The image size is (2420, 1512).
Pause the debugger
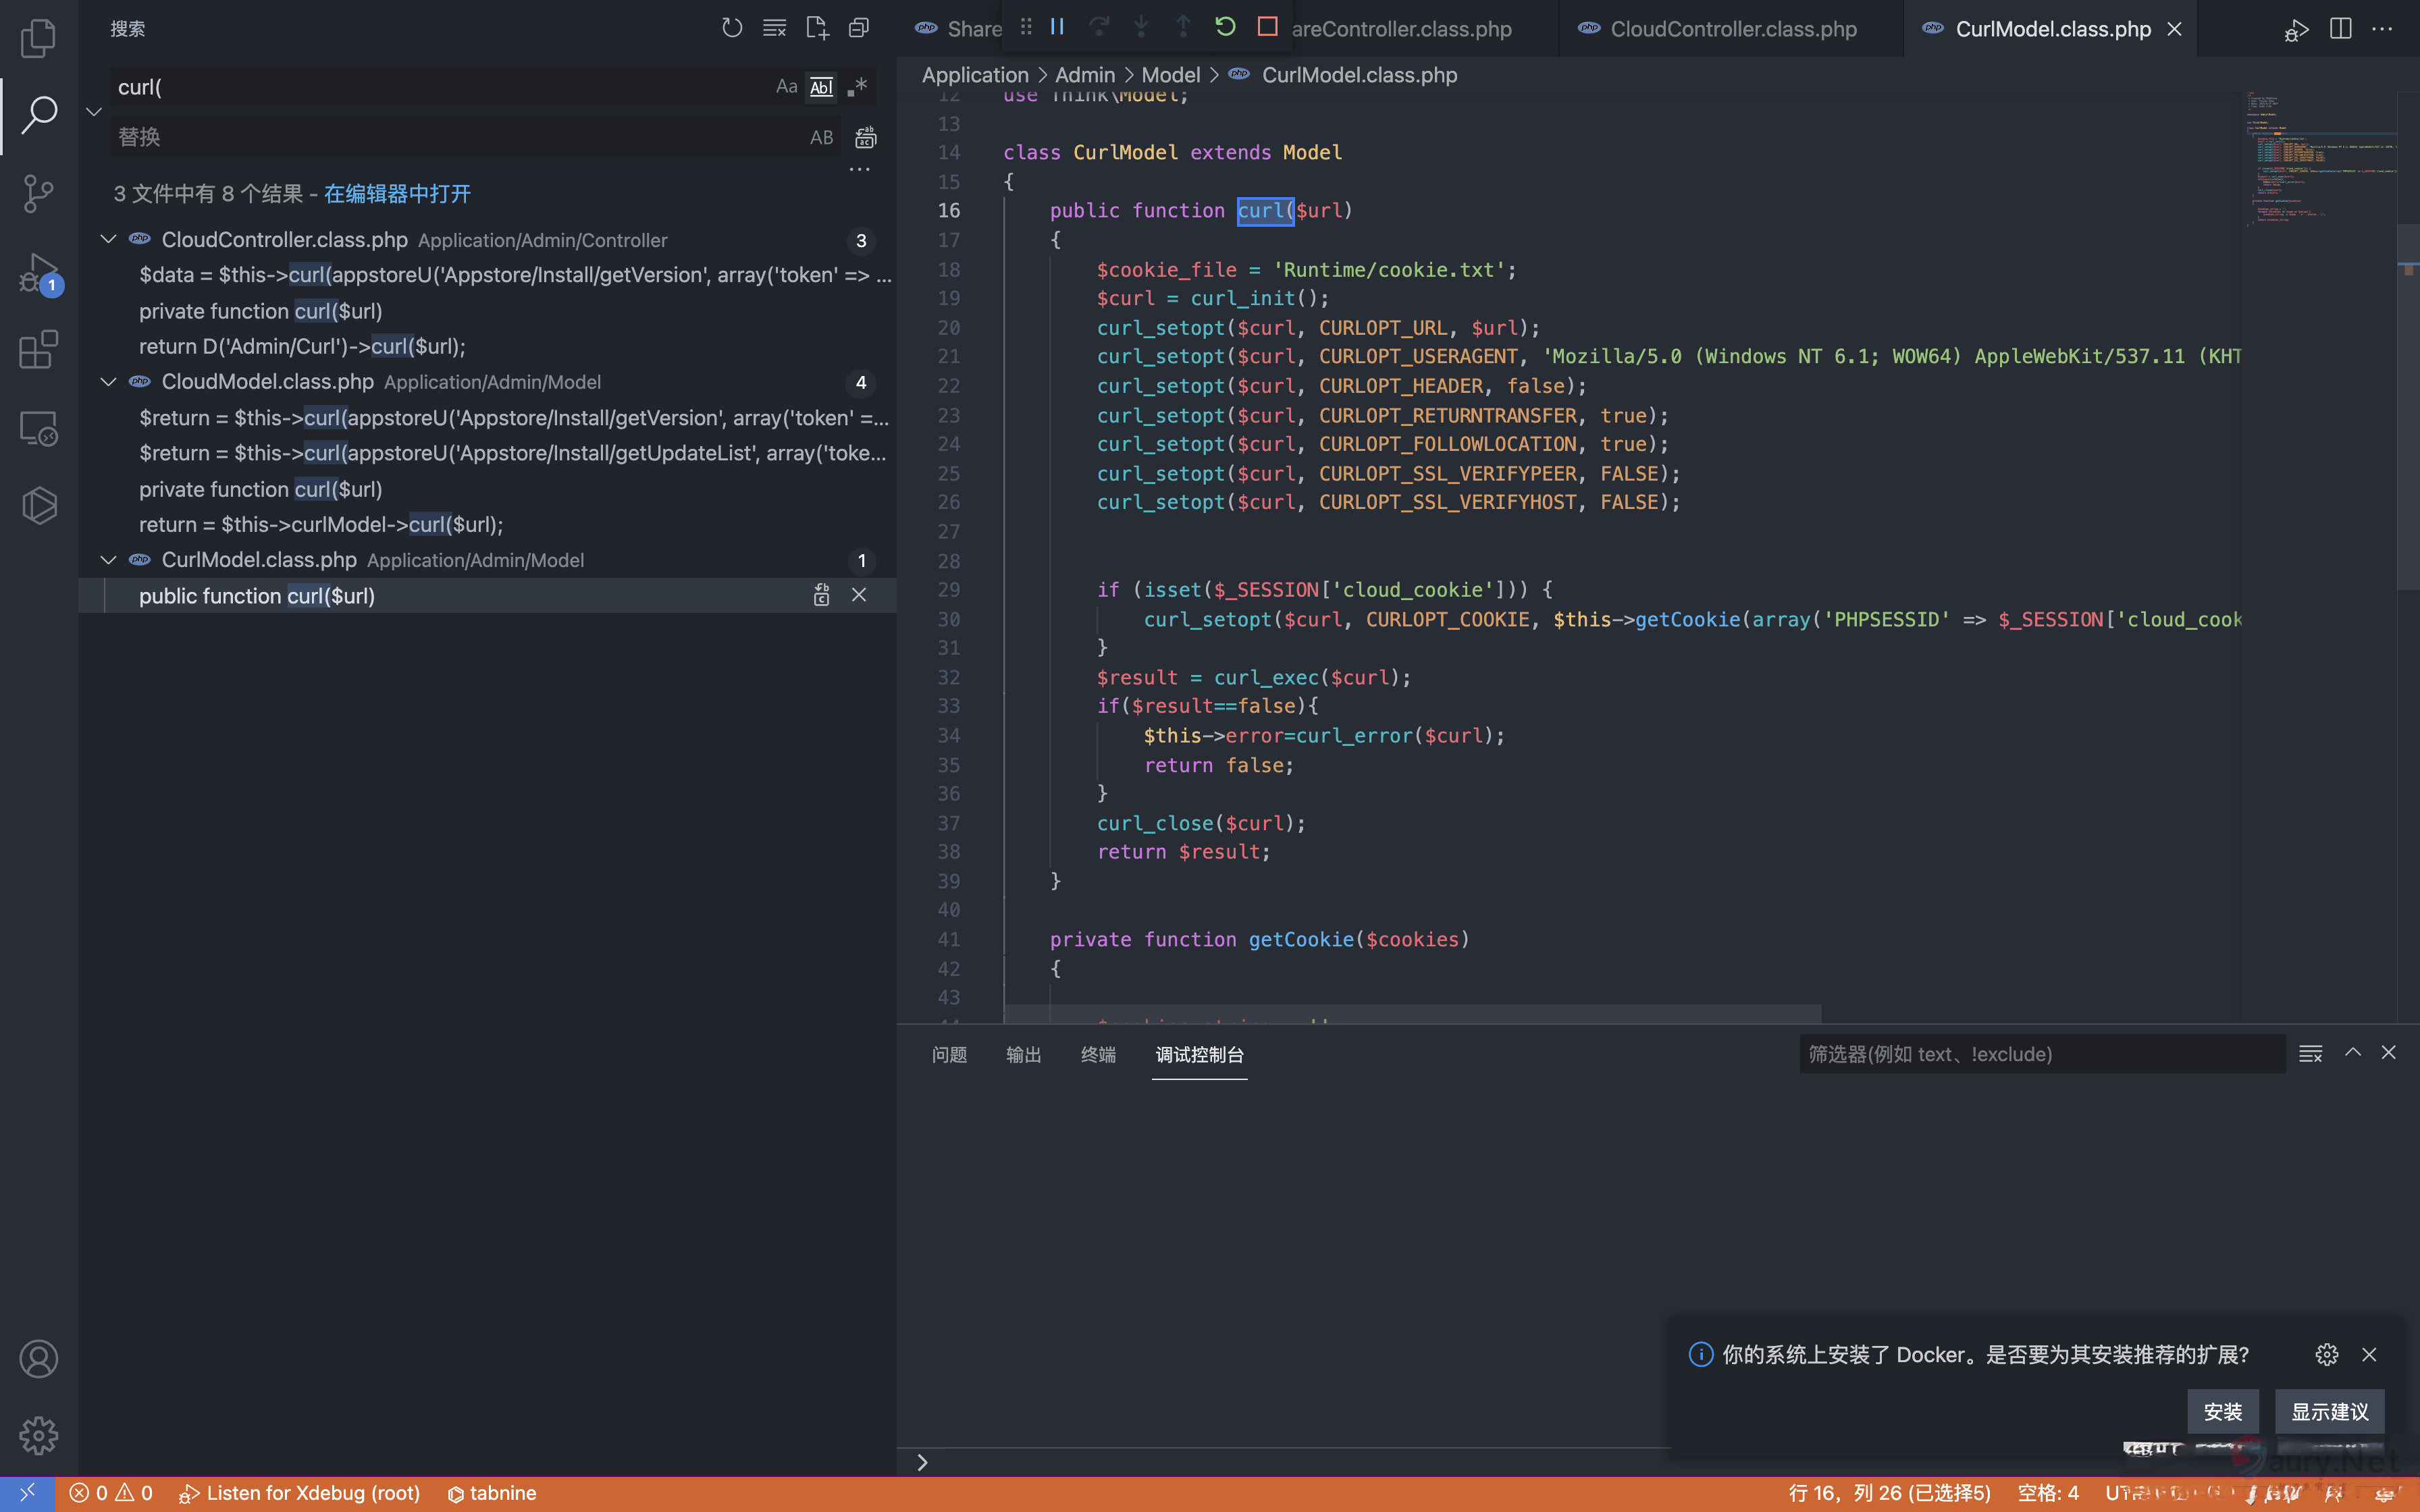(1057, 27)
